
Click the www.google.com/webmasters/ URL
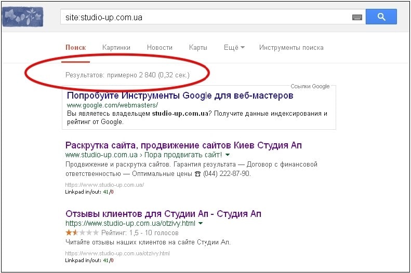click(112, 105)
